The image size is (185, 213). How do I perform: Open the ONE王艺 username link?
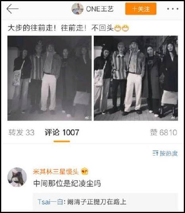click(x=100, y=9)
